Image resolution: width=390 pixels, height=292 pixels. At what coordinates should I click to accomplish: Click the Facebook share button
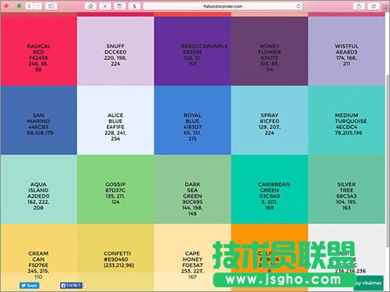point(71,286)
